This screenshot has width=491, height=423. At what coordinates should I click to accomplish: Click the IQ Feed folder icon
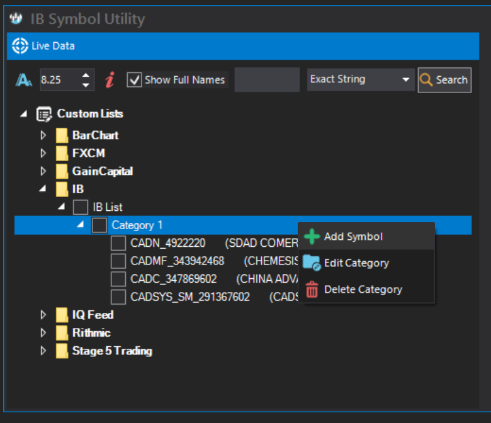tap(62, 315)
